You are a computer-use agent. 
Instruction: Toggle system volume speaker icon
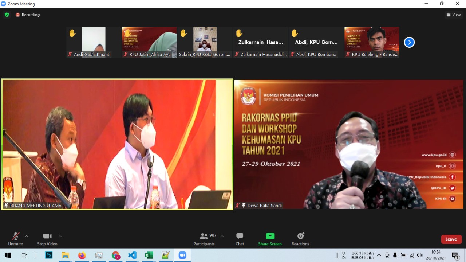(420, 255)
